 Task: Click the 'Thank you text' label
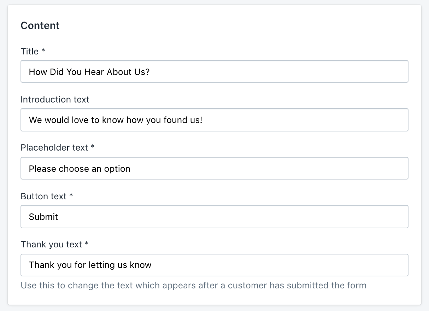[51, 245]
